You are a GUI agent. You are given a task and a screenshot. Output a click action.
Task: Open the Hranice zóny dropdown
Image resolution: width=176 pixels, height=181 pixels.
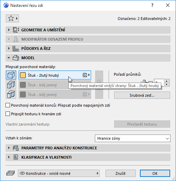pyautogui.click(x=133, y=138)
